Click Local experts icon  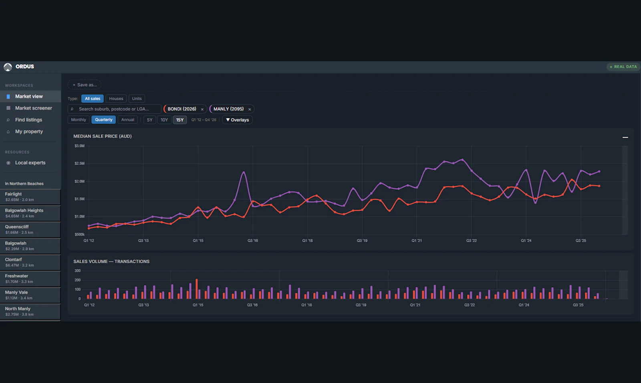(x=8, y=163)
